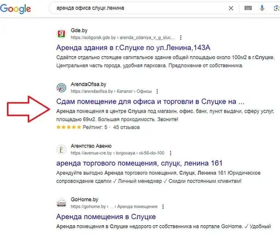
Task: Click the soligorsk.gde.by URL breadcrumb
Action: pos(123,38)
